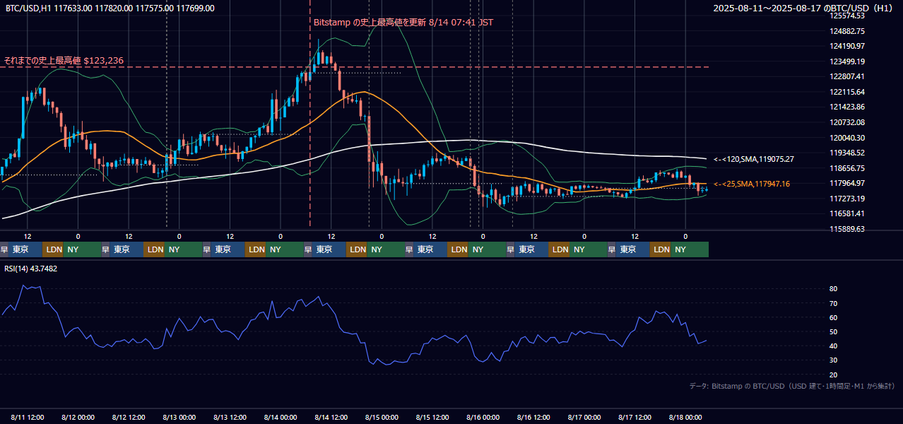This screenshot has width=903, height=424.
Task: Pick the 8/17 12:00 time axis label
Action: click(x=636, y=417)
